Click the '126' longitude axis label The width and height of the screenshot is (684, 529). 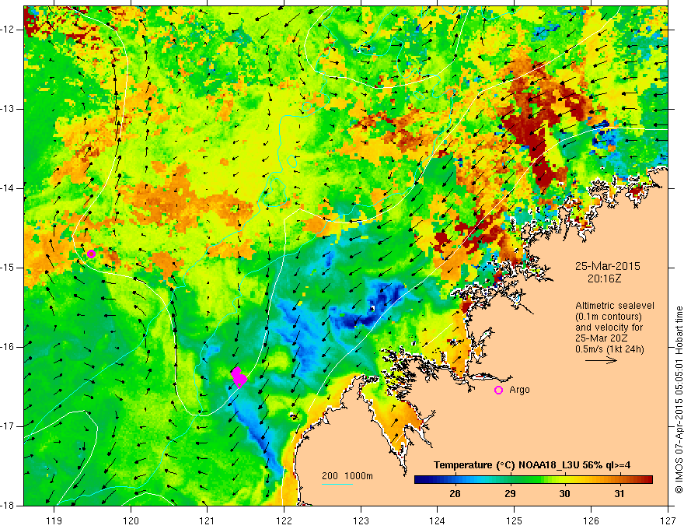click(x=591, y=520)
